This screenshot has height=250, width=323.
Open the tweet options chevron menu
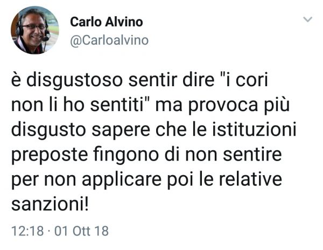tap(308, 19)
